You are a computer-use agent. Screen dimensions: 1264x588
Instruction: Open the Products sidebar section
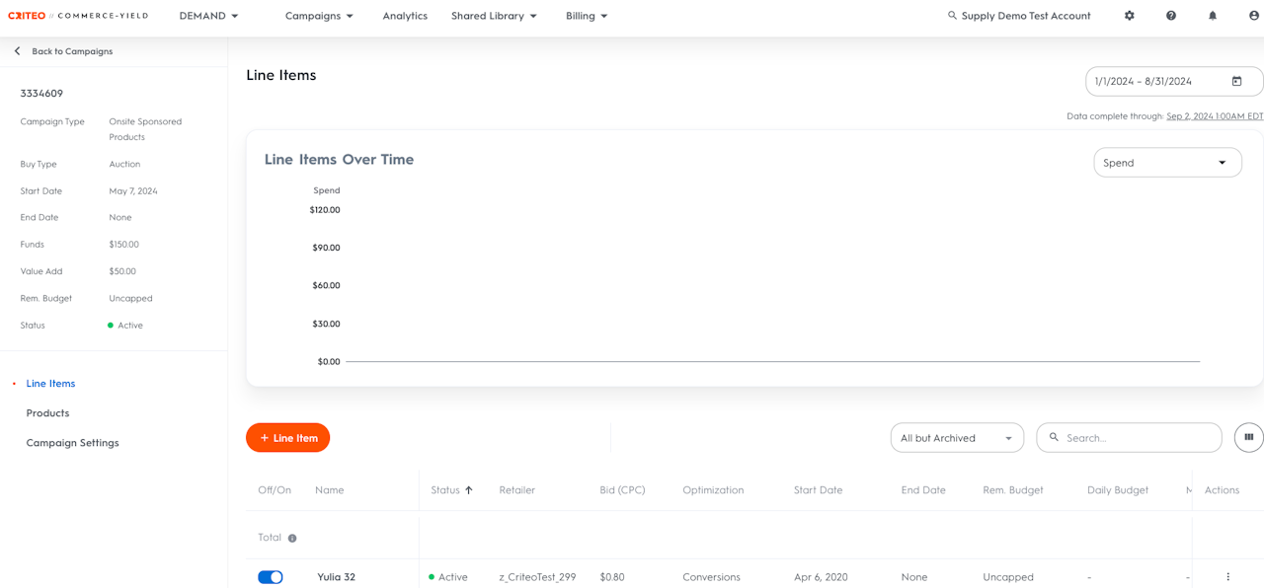coord(47,413)
